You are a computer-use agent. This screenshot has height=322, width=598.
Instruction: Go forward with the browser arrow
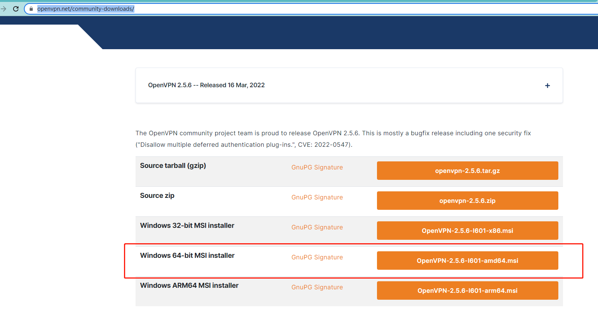3,9
